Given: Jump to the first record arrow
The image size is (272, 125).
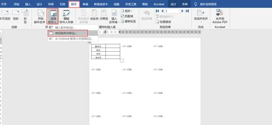Looking at the screenshot, I should pos(157,11).
